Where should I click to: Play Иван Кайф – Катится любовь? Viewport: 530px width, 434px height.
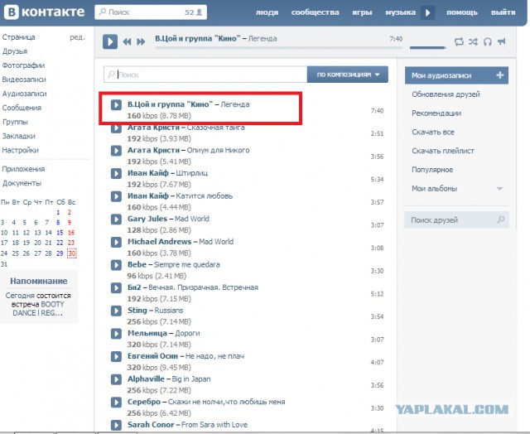pos(116,196)
